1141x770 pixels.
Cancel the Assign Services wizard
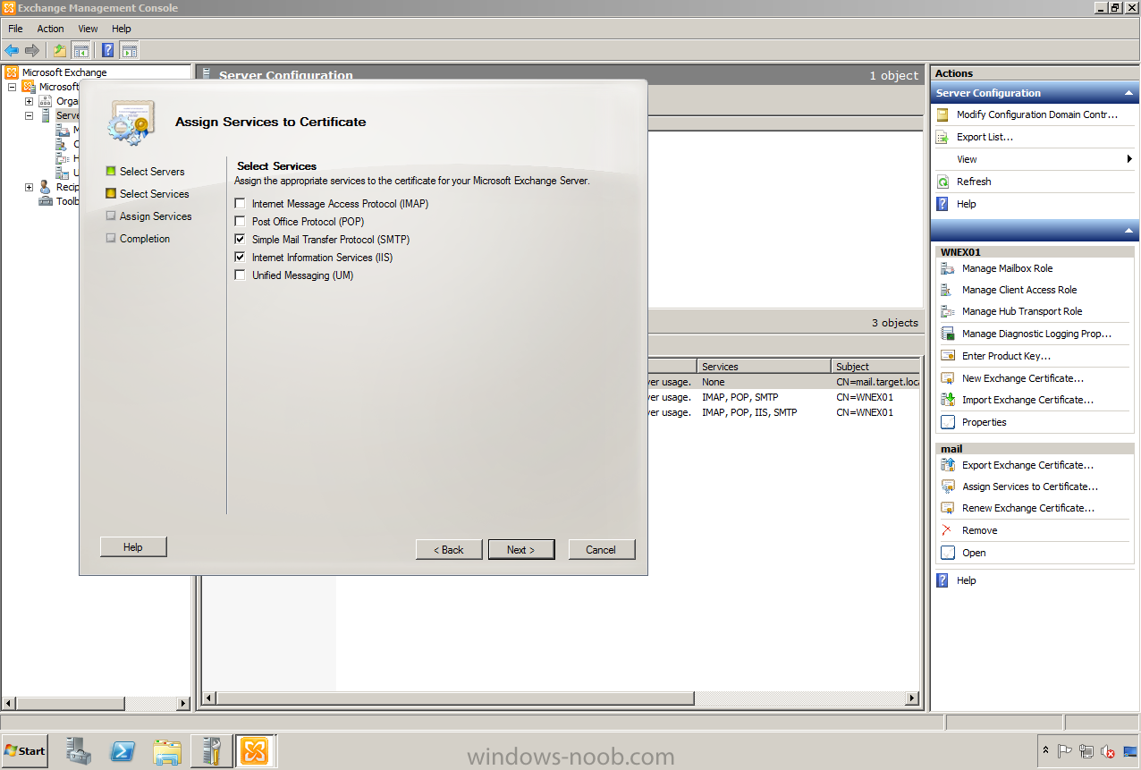point(602,549)
